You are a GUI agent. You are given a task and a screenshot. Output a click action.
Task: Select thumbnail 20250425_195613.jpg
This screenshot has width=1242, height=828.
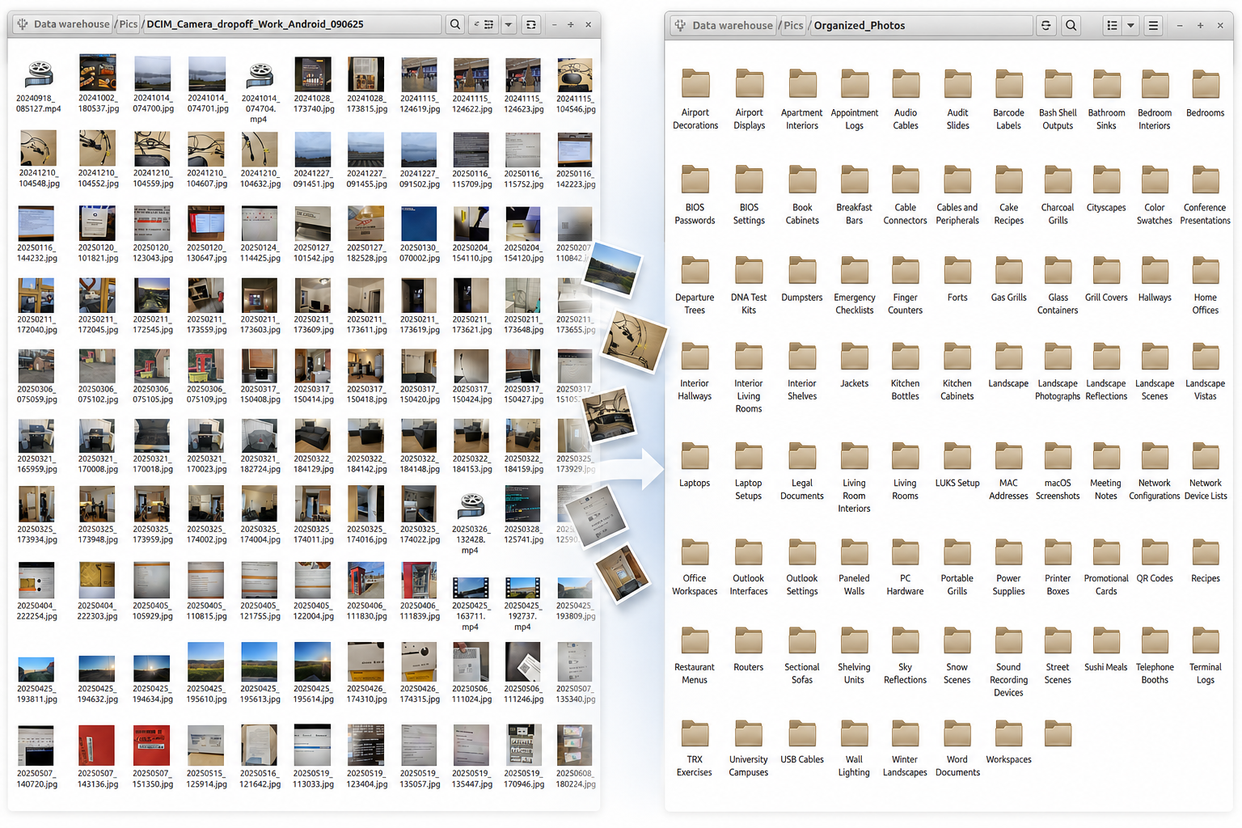pyautogui.click(x=260, y=661)
